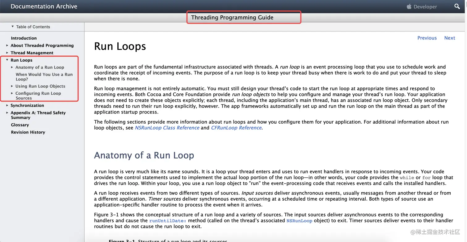Click the Threading Programming Guide title

point(232,18)
